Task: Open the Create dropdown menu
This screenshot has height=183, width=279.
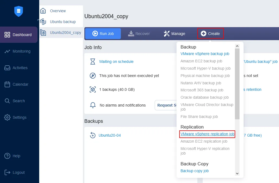Action: coord(210,34)
